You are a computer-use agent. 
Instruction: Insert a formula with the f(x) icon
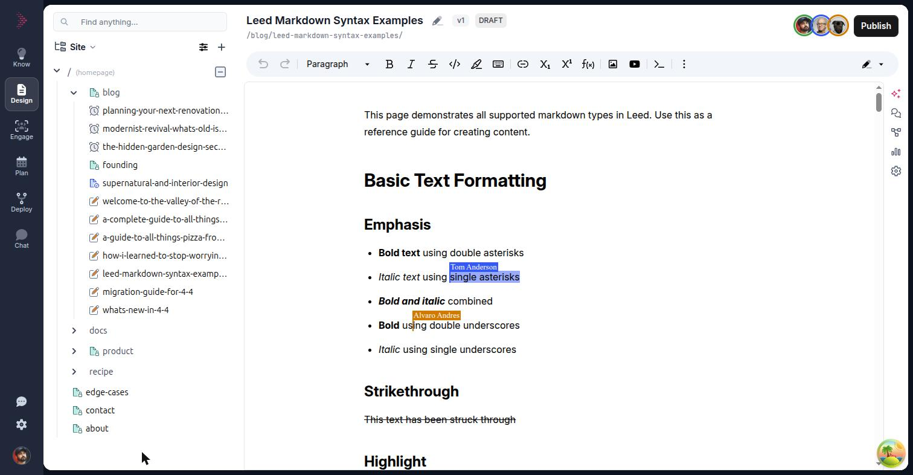[588, 64]
